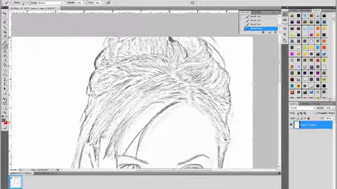337x189 pixels.
Task: Select the Quick Selection tool
Action: click(x=5, y=28)
